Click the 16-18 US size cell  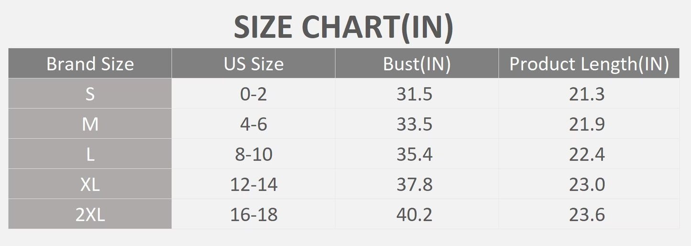click(x=253, y=214)
